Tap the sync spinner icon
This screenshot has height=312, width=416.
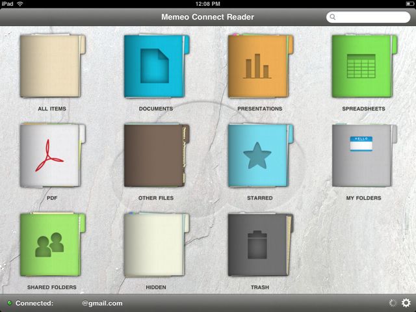click(x=393, y=303)
